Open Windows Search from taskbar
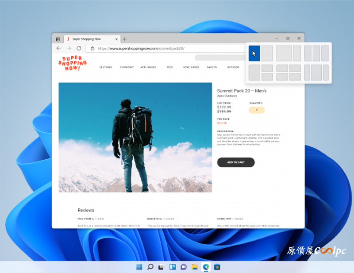This screenshot has height=273, width=354. (150, 267)
